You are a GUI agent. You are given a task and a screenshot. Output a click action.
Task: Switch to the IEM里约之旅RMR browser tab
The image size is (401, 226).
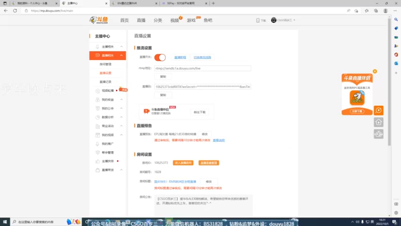pos(134,4)
